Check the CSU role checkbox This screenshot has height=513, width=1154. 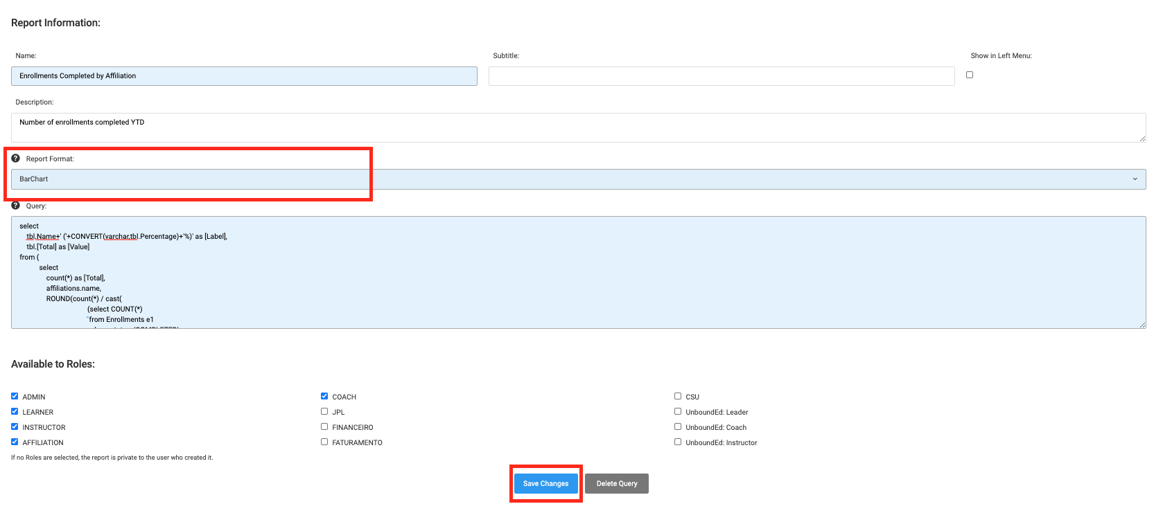[678, 396]
